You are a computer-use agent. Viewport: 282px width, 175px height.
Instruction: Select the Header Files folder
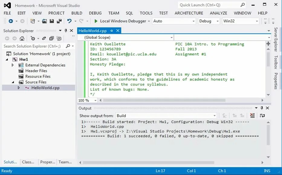click(x=36, y=71)
